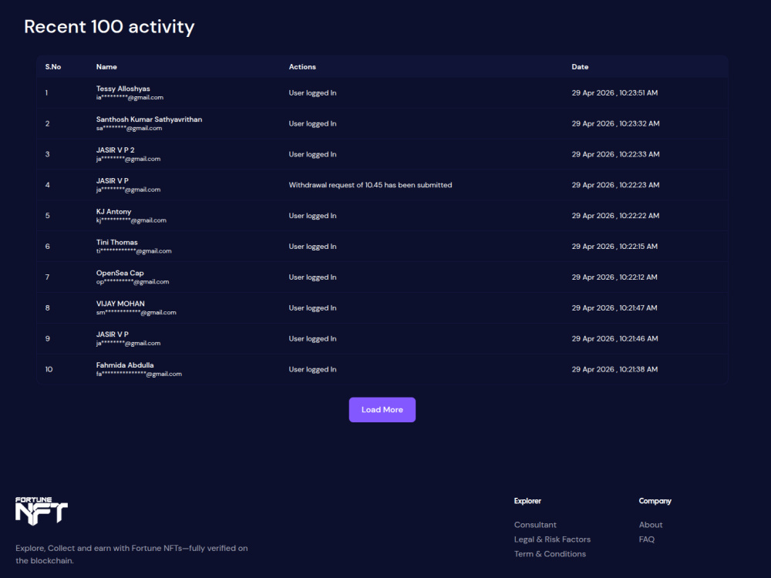
Task: Click the withdrawal request of 10.45 action
Action: coord(370,185)
